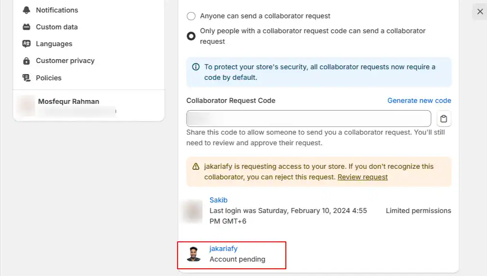
Task: Click the Policies document icon
Action: point(26,77)
